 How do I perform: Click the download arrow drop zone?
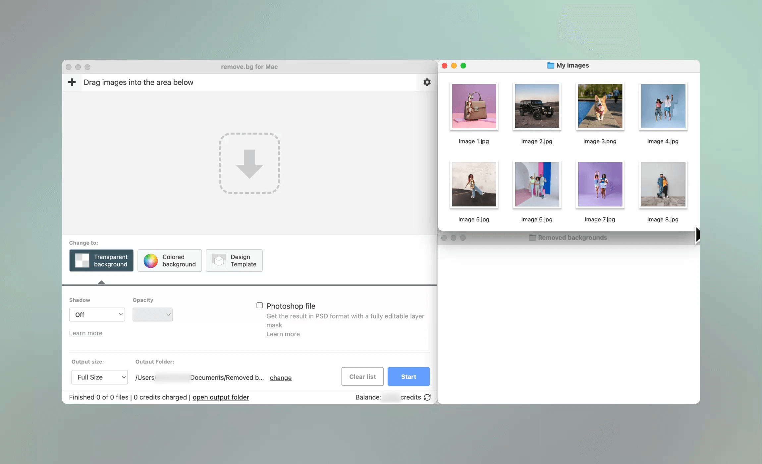point(249,163)
